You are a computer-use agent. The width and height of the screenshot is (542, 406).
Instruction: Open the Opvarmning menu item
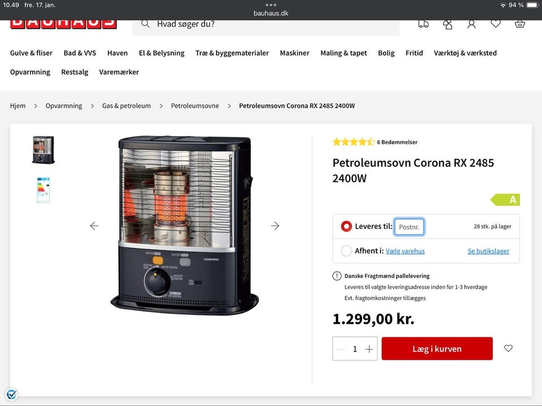click(30, 72)
